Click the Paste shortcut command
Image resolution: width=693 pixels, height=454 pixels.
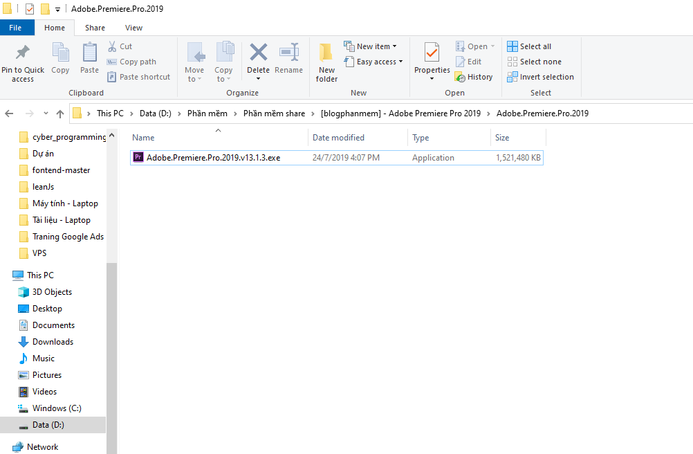[x=138, y=77]
